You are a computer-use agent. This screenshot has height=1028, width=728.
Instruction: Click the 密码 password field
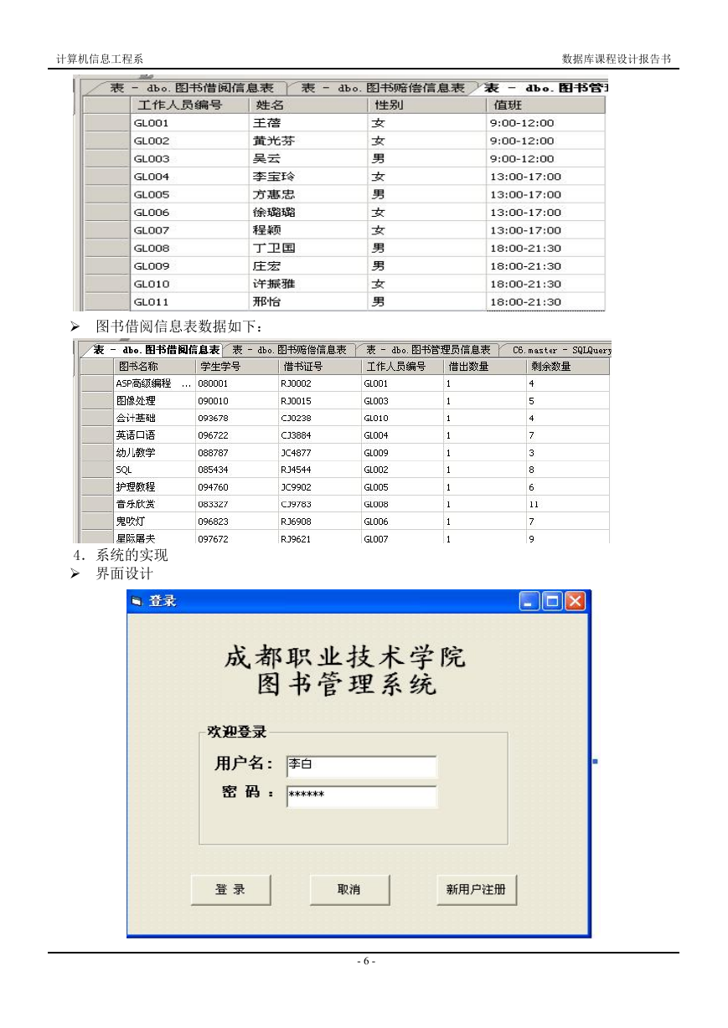pyautogui.click(x=361, y=796)
